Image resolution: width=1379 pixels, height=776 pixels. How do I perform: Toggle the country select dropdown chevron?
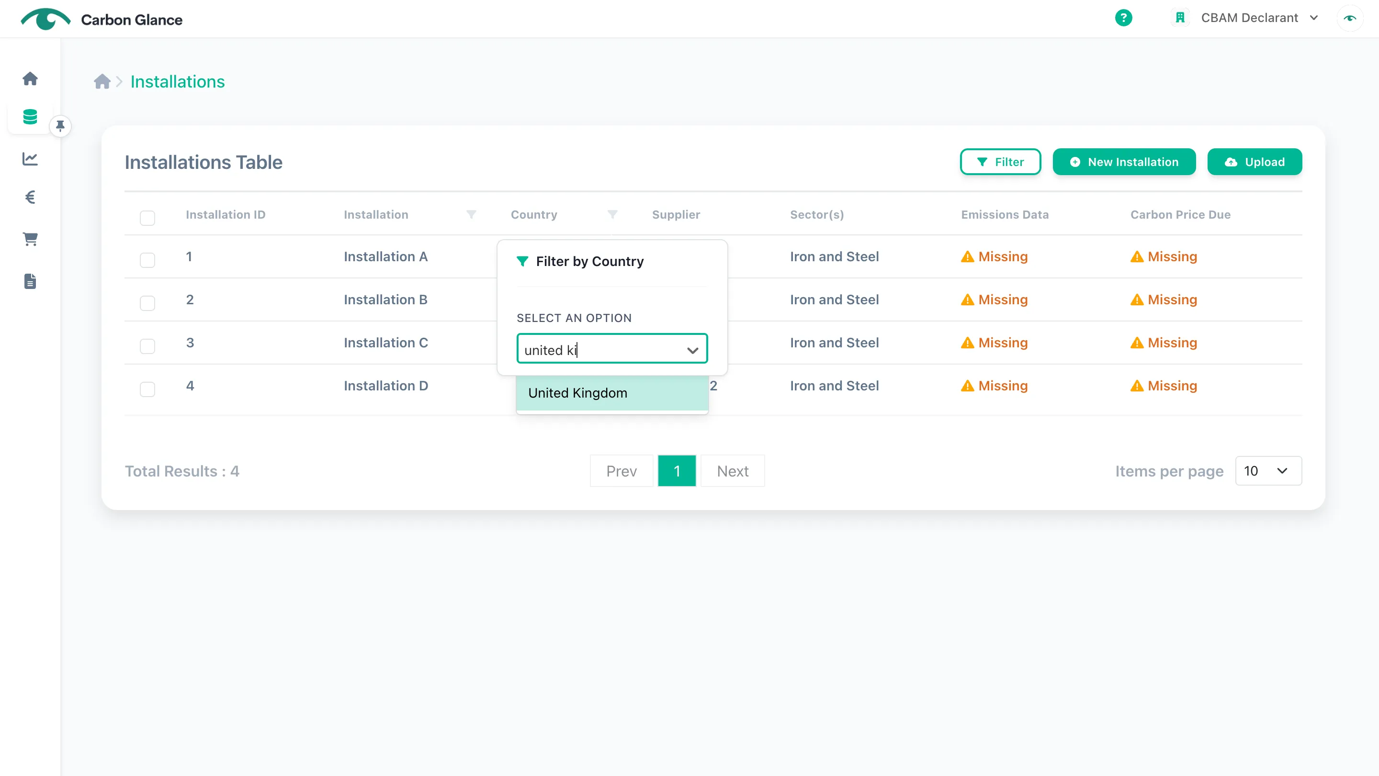pos(692,350)
